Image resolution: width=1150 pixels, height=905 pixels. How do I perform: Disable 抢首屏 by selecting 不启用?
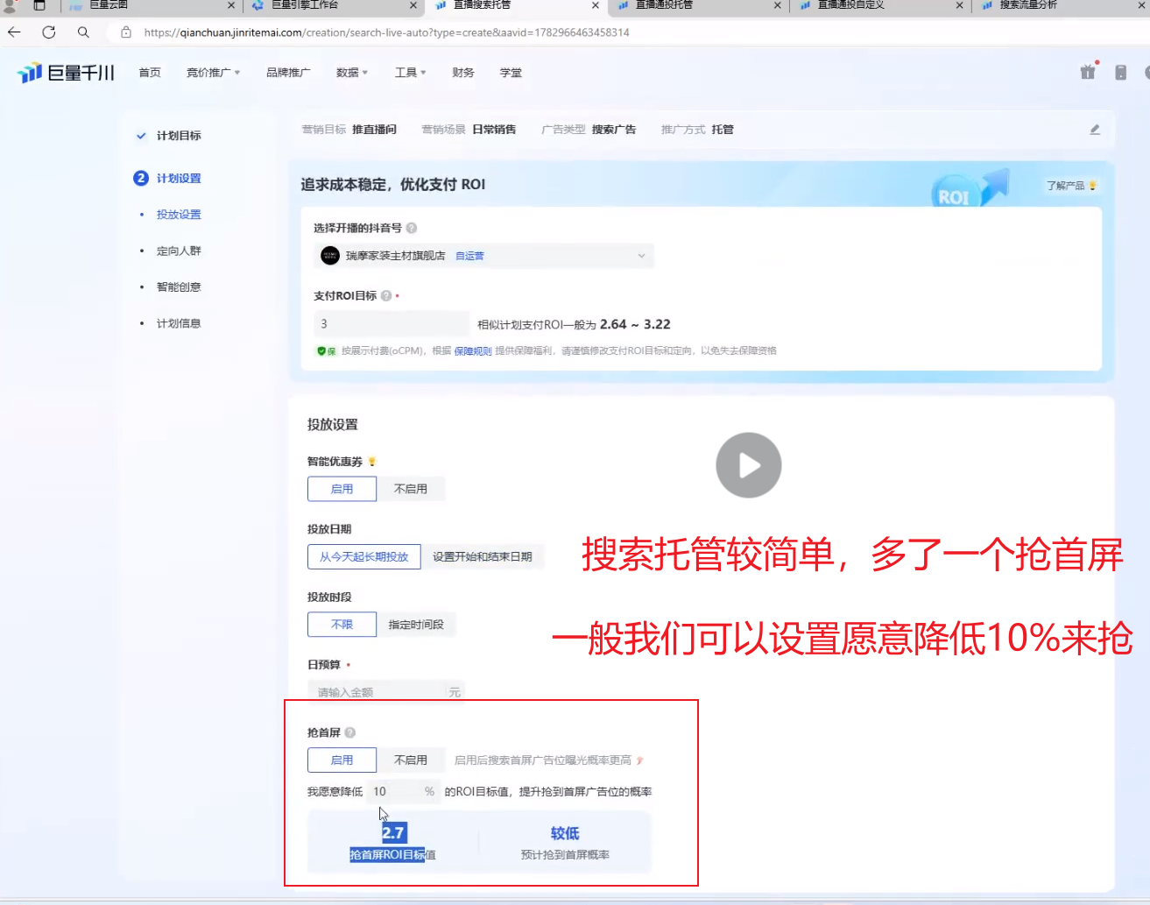point(410,760)
